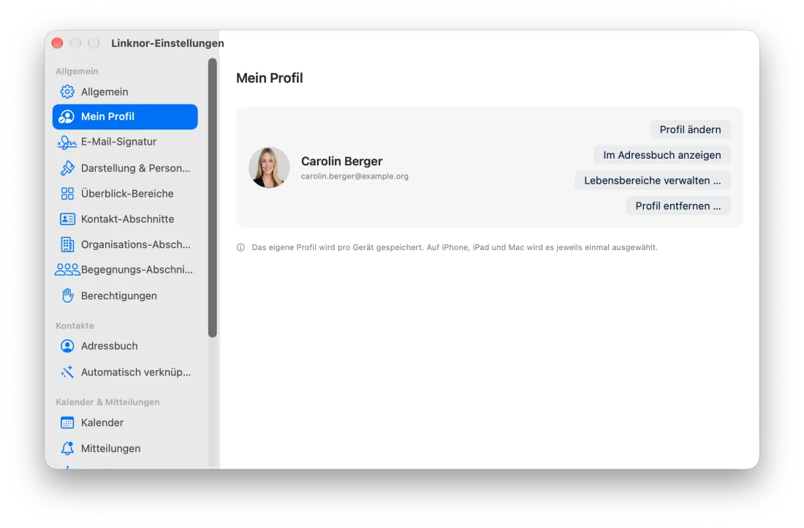Select Mein Profil in the sidebar

[125, 117]
